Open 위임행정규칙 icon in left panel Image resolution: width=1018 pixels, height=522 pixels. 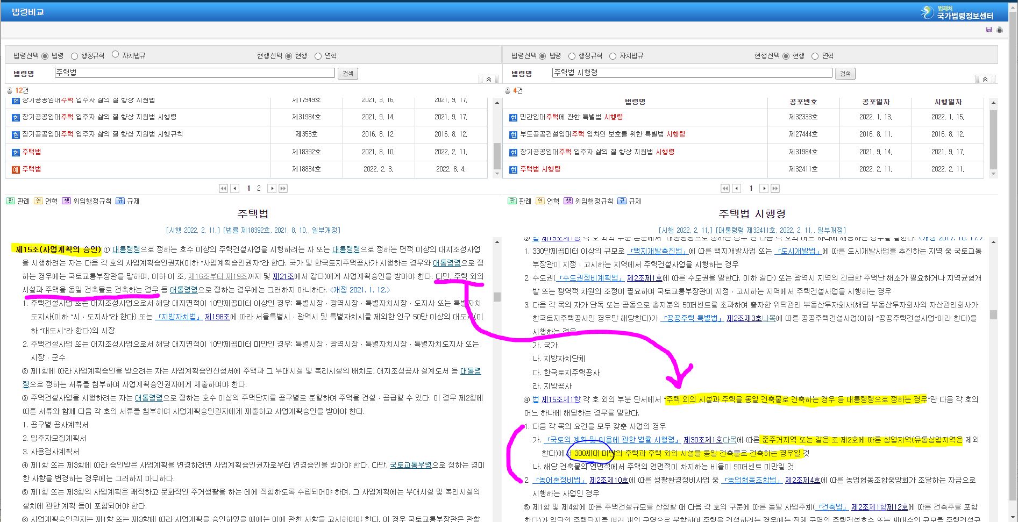(66, 201)
